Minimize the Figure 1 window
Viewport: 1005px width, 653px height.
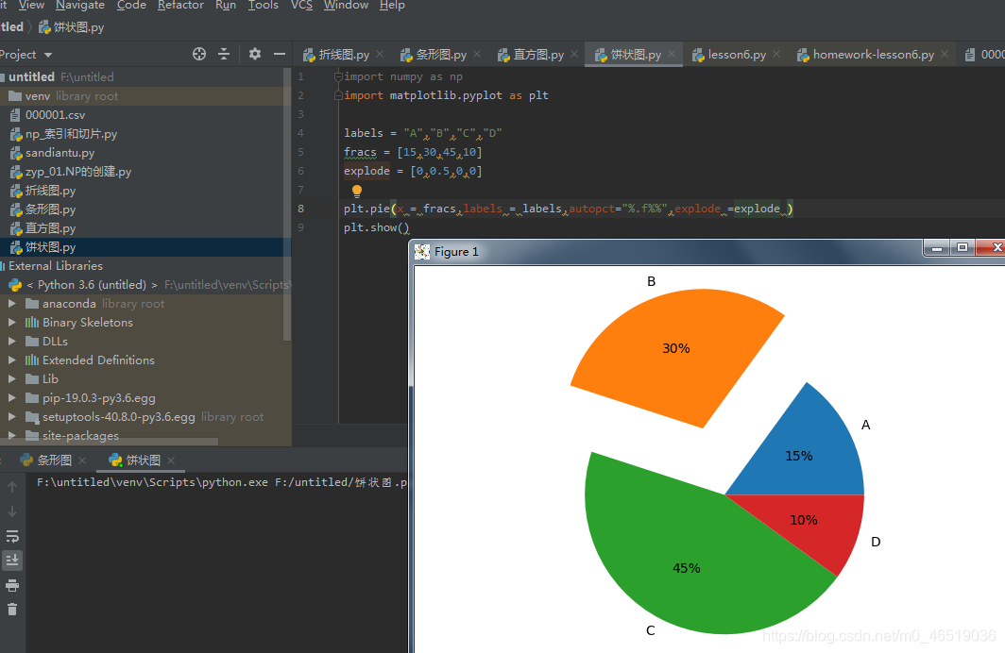coord(937,248)
